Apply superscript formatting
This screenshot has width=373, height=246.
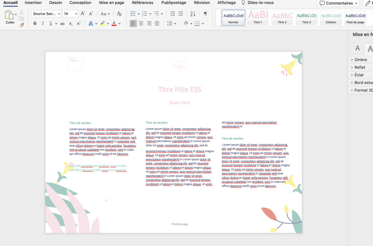(79, 23)
